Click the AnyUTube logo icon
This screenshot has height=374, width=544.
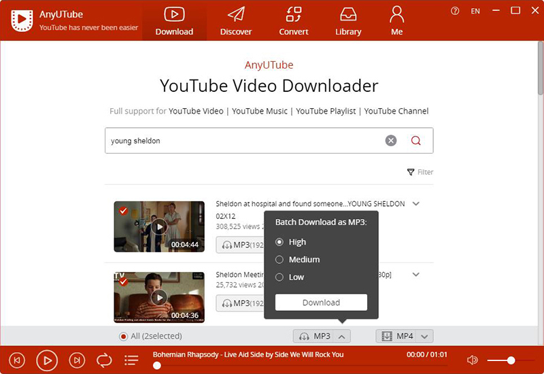coord(22,20)
